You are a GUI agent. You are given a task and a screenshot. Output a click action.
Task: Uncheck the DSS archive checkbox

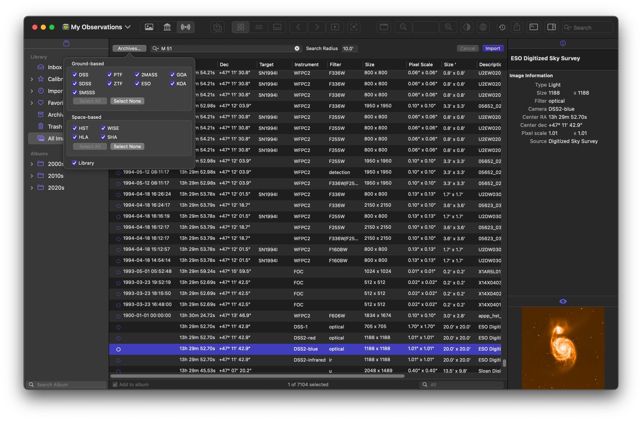75,75
